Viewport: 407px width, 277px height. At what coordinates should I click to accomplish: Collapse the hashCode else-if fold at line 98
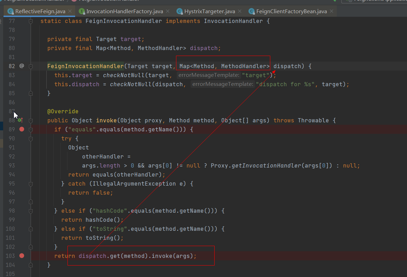31,211
